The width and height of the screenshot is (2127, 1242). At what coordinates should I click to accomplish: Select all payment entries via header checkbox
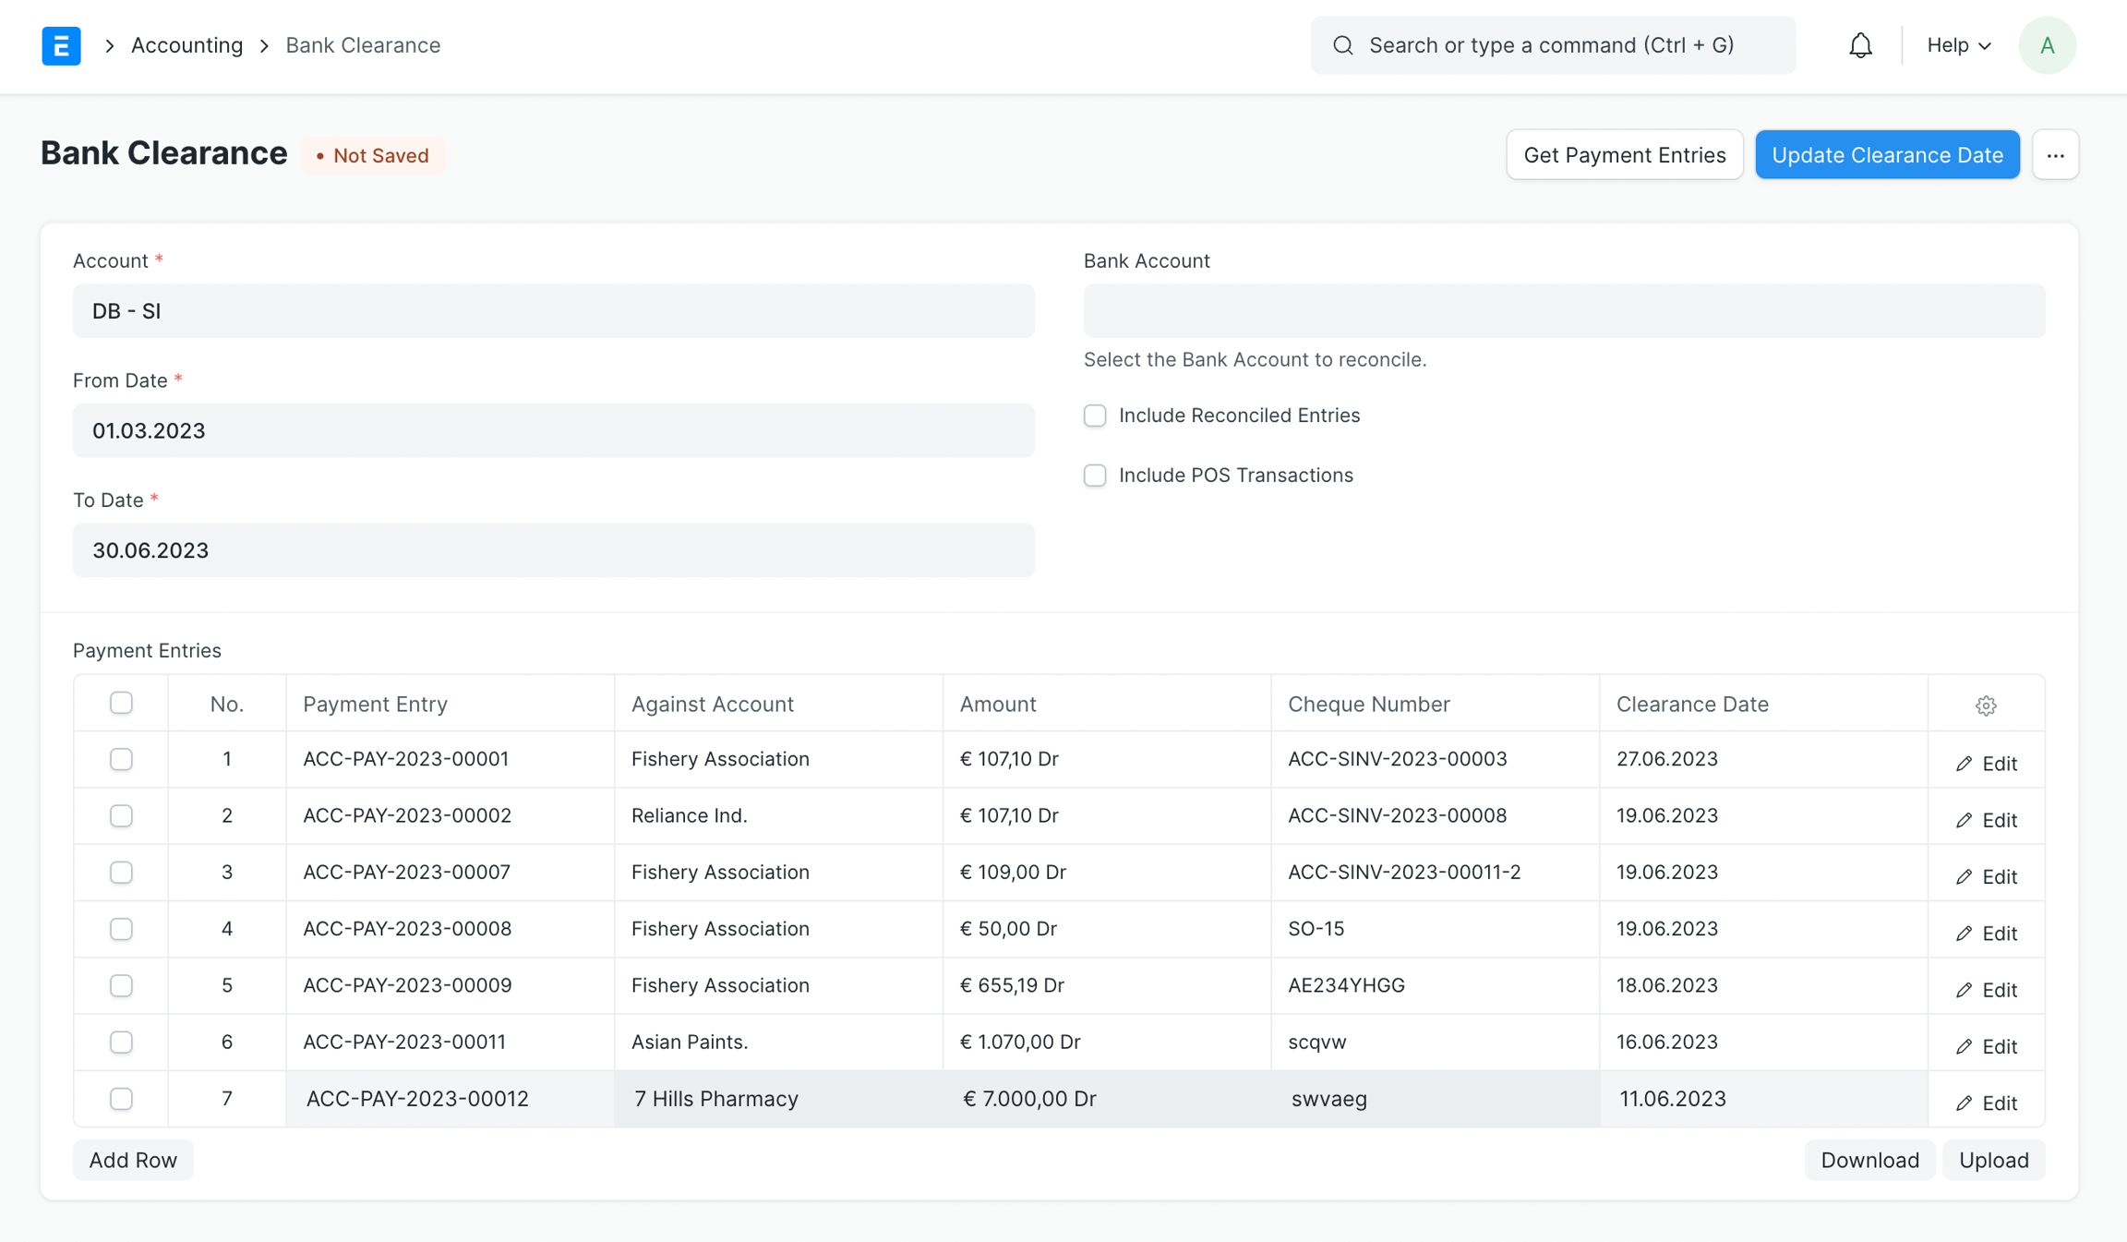[121, 703]
